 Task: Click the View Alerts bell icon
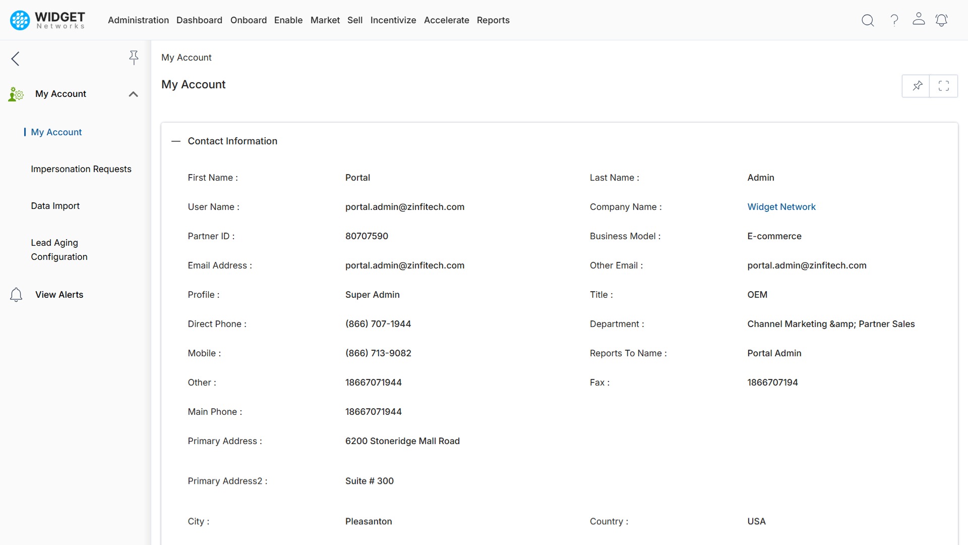point(16,294)
